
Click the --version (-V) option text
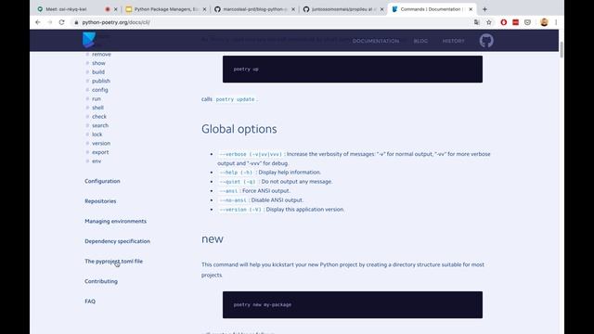240,210
